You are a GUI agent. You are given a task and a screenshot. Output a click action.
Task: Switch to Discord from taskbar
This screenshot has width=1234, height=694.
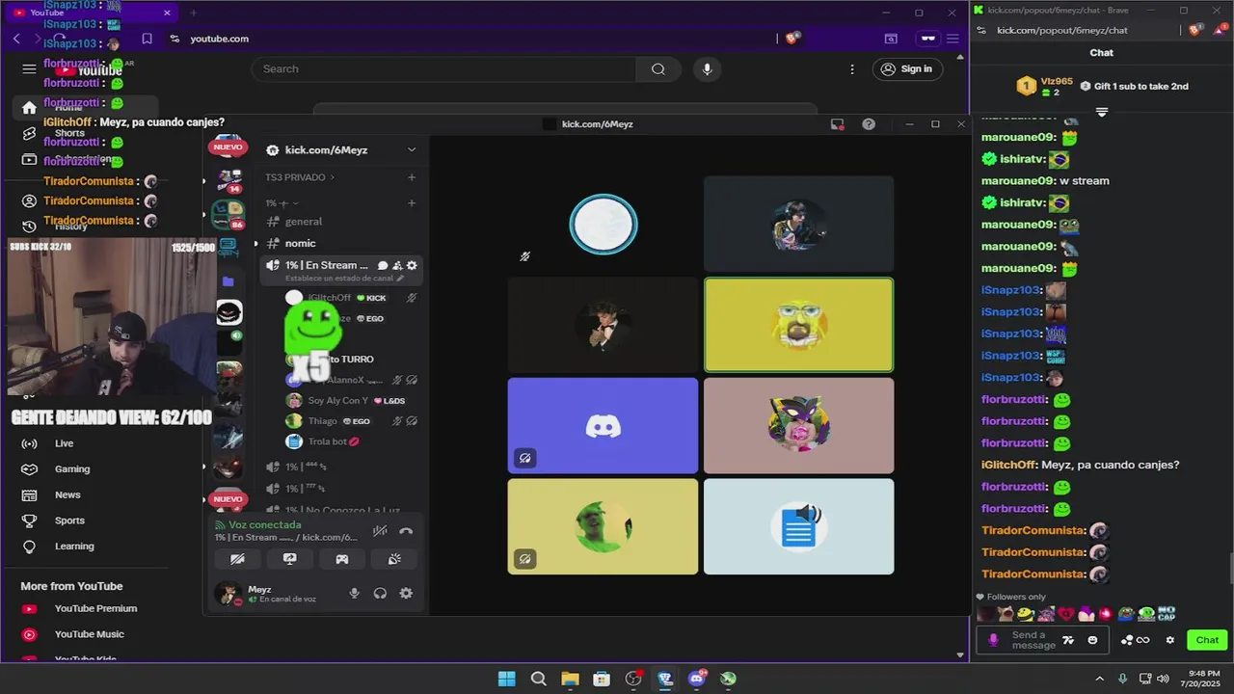point(696,679)
